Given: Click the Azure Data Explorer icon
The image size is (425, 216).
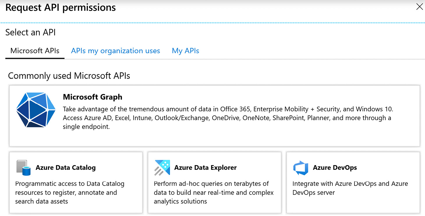Looking at the screenshot, I should (x=162, y=168).
